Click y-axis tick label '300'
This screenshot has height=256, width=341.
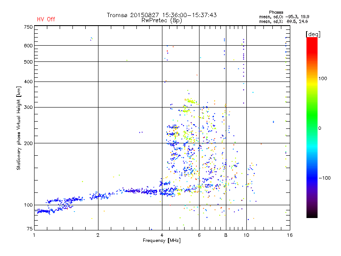click(28, 107)
